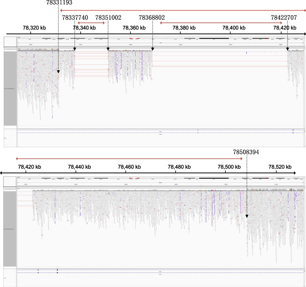Click the 78351002 breakpoint label

[108, 18]
